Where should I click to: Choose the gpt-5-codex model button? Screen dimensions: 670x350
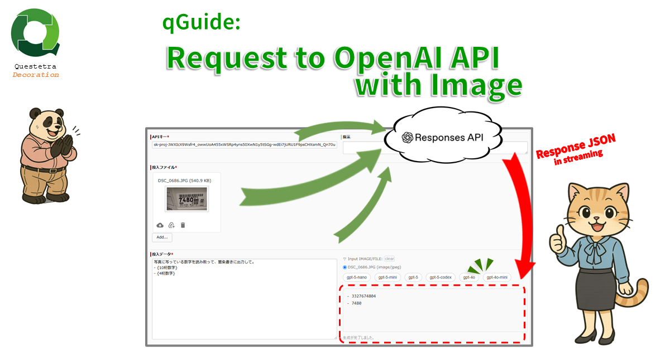[x=441, y=277]
